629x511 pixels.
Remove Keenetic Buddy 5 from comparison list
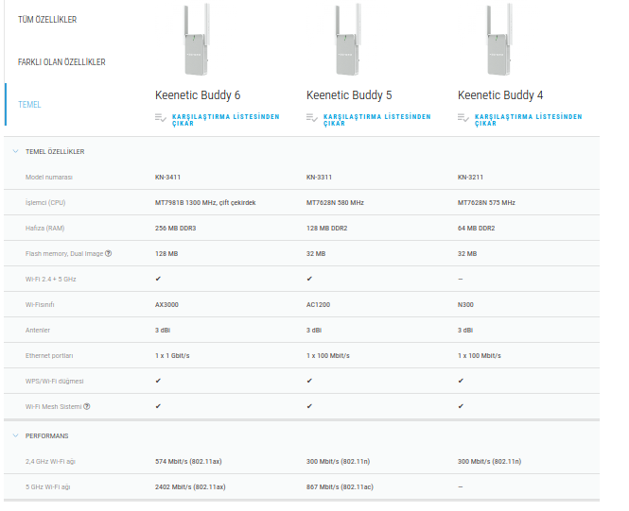coord(377,120)
